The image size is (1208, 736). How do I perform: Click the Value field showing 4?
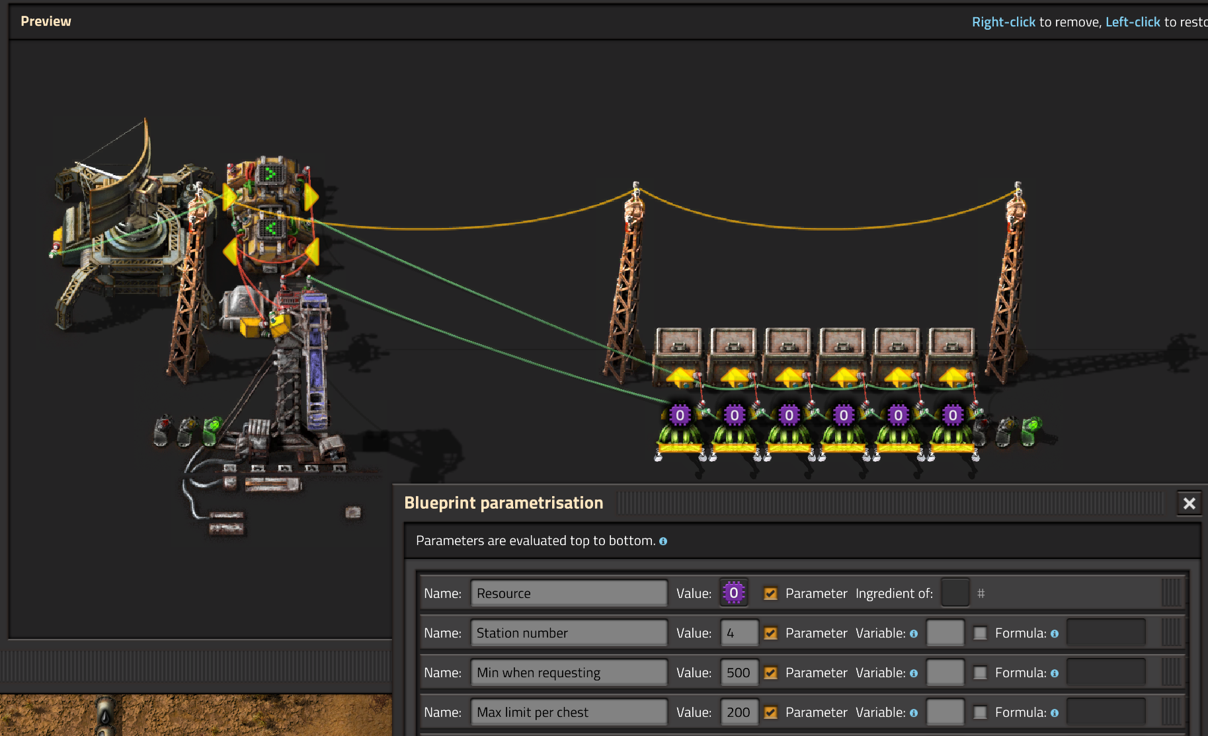739,633
